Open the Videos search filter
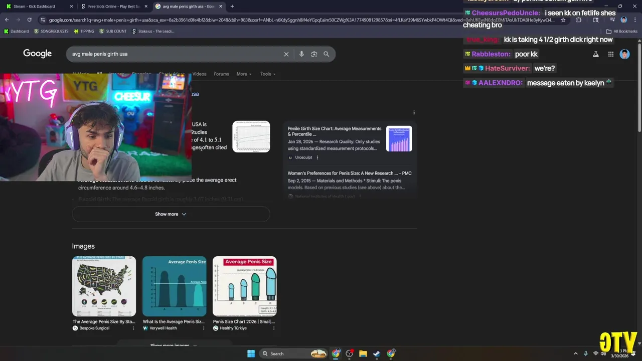The height and width of the screenshot is (361, 642). pyautogui.click(x=199, y=74)
